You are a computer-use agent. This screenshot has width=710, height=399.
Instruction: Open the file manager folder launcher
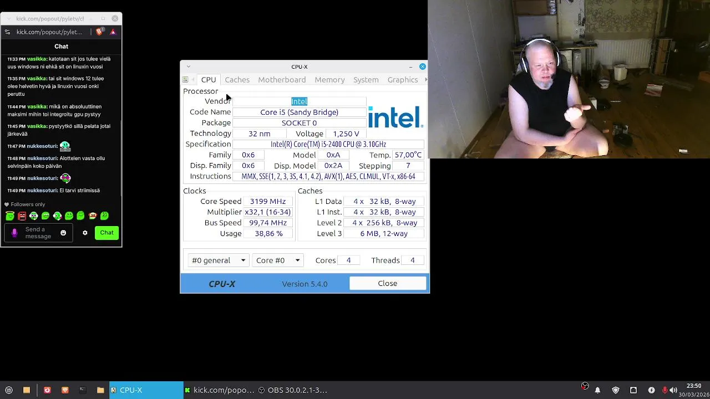point(100,390)
